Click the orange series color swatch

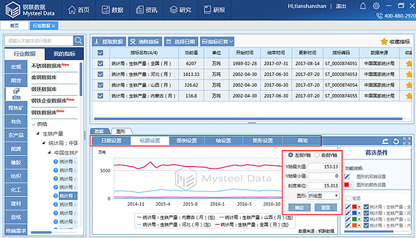coord(354,225)
